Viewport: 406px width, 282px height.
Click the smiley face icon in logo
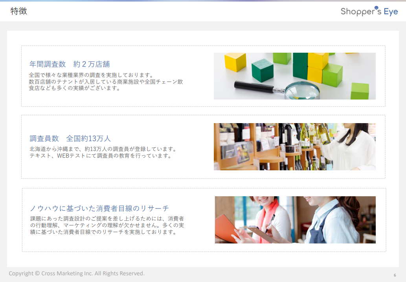tap(376, 8)
